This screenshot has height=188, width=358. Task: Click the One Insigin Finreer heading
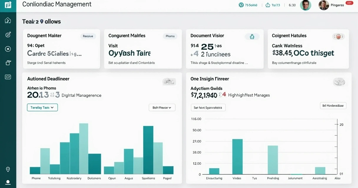[210, 79]
